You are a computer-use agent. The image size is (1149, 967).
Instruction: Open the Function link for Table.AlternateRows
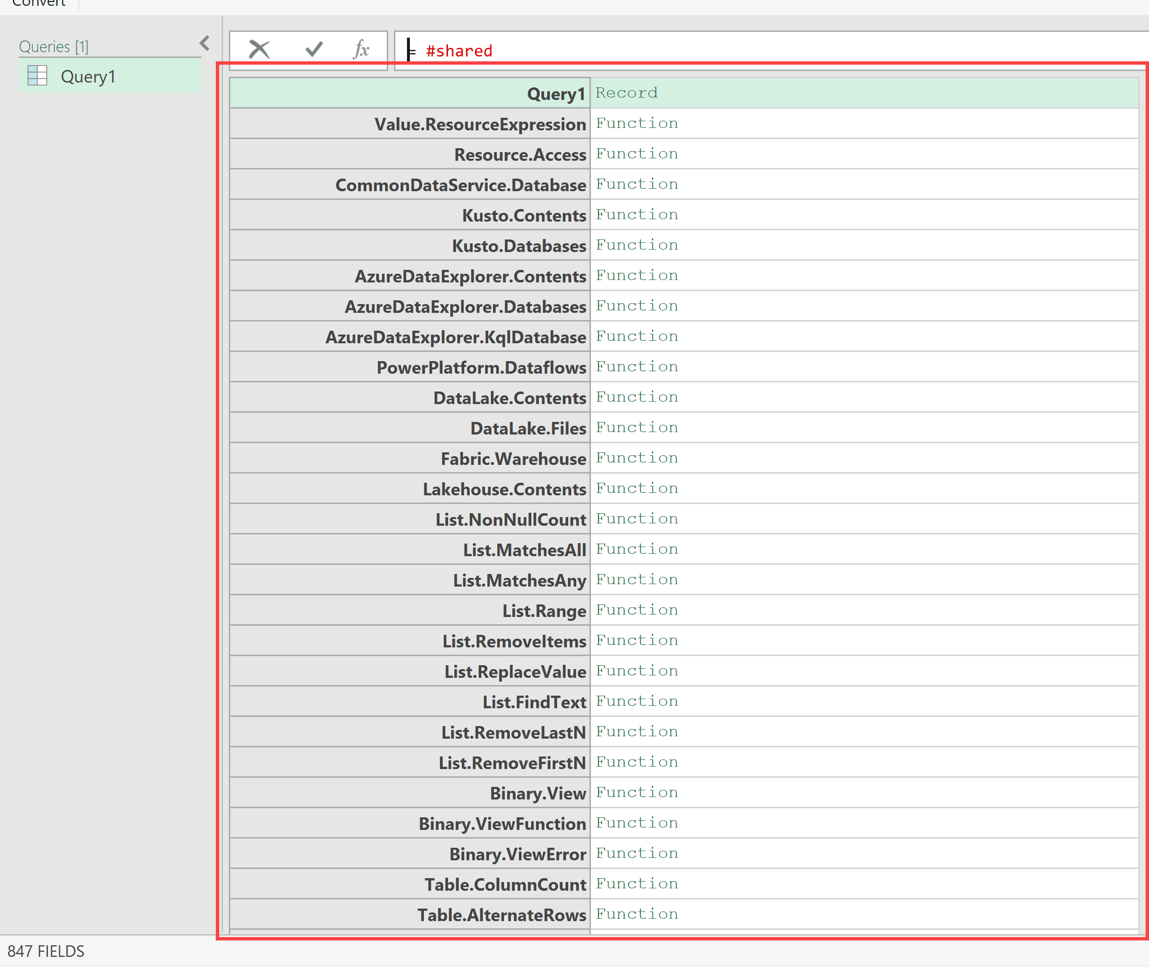click(x=637, y=914)
